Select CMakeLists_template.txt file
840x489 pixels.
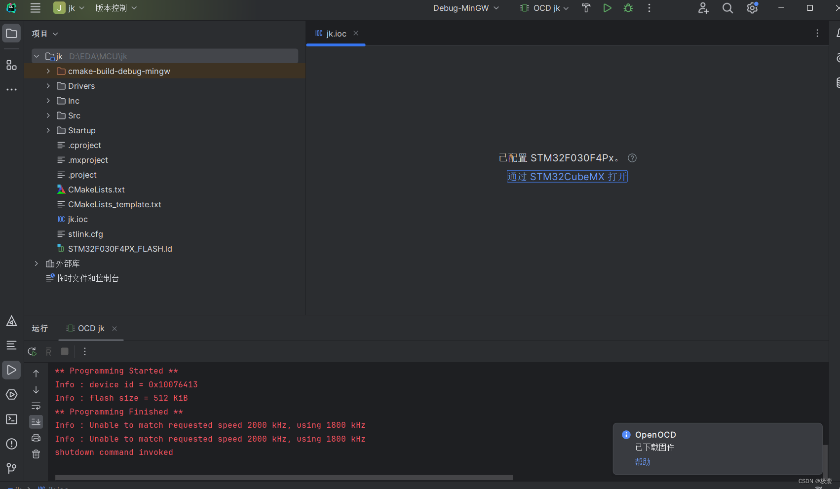[x=115, y=204]
